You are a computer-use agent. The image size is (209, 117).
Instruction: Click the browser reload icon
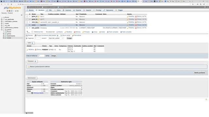tap(8, 4)
